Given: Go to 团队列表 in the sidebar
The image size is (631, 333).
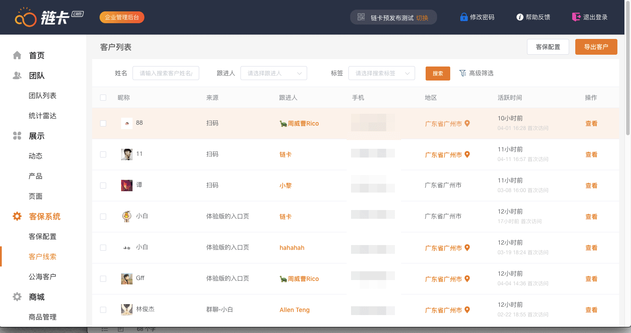Looking at the screenshot, I should [x=43, y=95].
